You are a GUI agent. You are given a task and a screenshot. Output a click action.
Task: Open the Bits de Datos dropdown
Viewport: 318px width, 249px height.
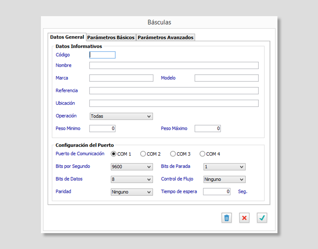pyautogui.click(x=132, y=180)
